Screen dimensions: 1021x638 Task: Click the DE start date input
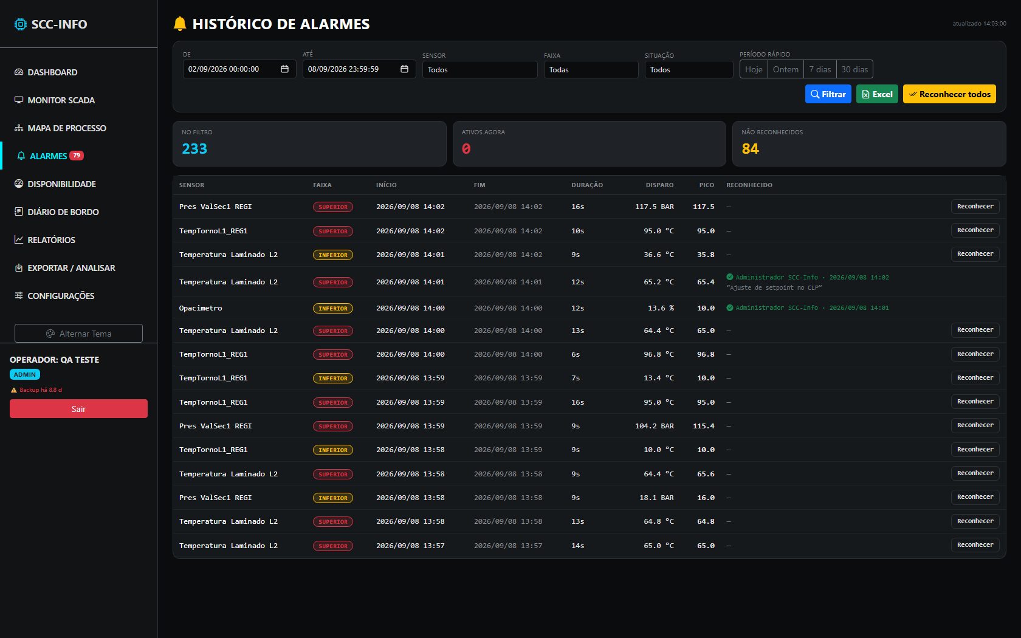tap(239, 69)
